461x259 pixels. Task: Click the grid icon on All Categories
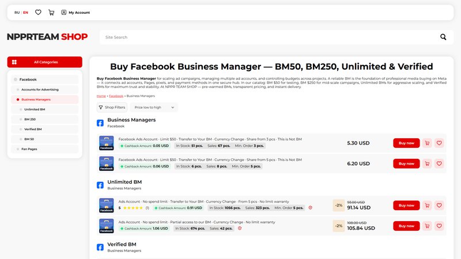[14, 62]
